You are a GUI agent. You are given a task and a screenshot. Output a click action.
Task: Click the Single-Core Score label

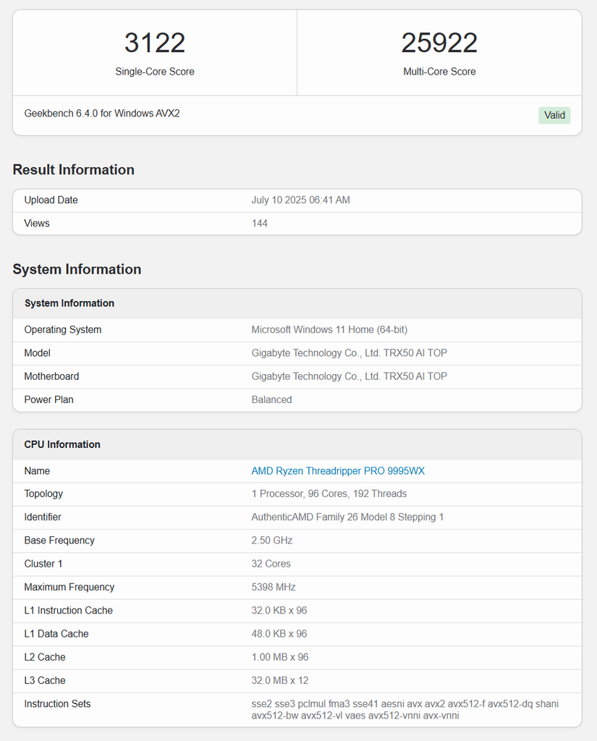pos(155,72)
